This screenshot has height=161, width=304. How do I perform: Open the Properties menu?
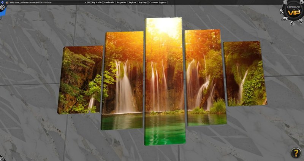[122, 2]
